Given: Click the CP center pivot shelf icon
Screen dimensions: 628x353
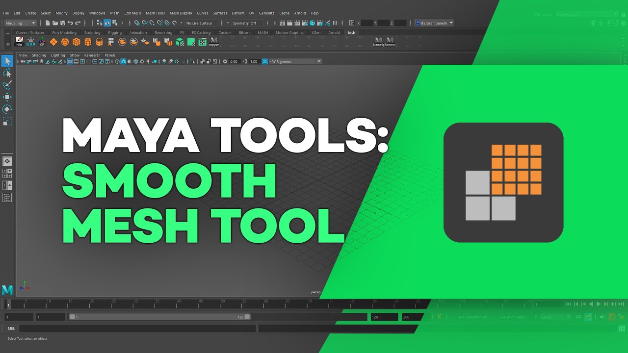Looking at the screenshot, I should 42,42.
